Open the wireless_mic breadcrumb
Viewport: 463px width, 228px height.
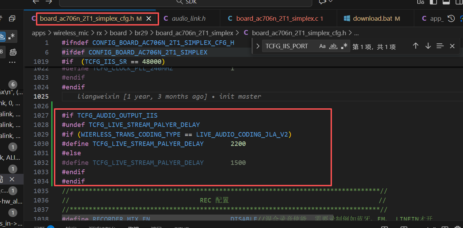pos(71,33)
